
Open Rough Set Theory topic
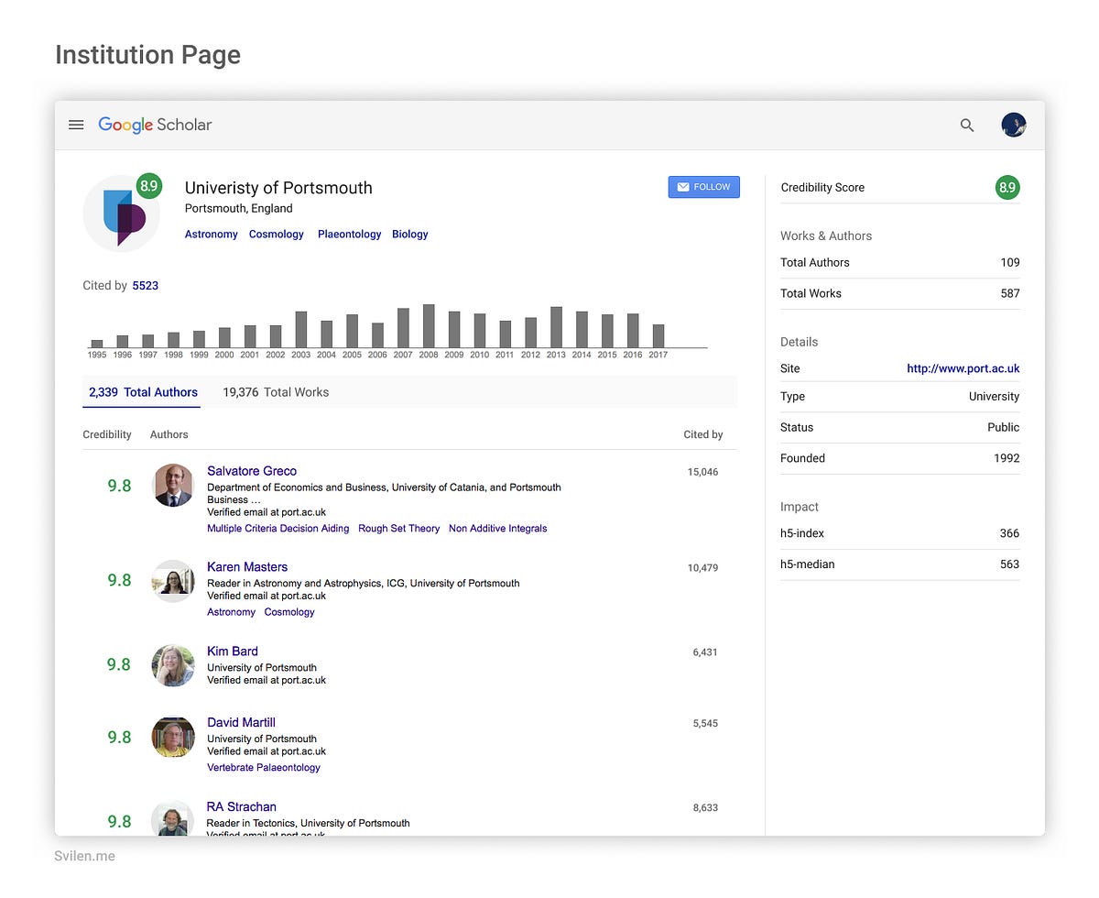tap(399, 529)
